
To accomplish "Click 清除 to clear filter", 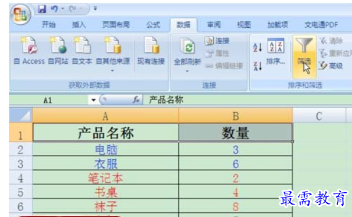I will point(331,41).
